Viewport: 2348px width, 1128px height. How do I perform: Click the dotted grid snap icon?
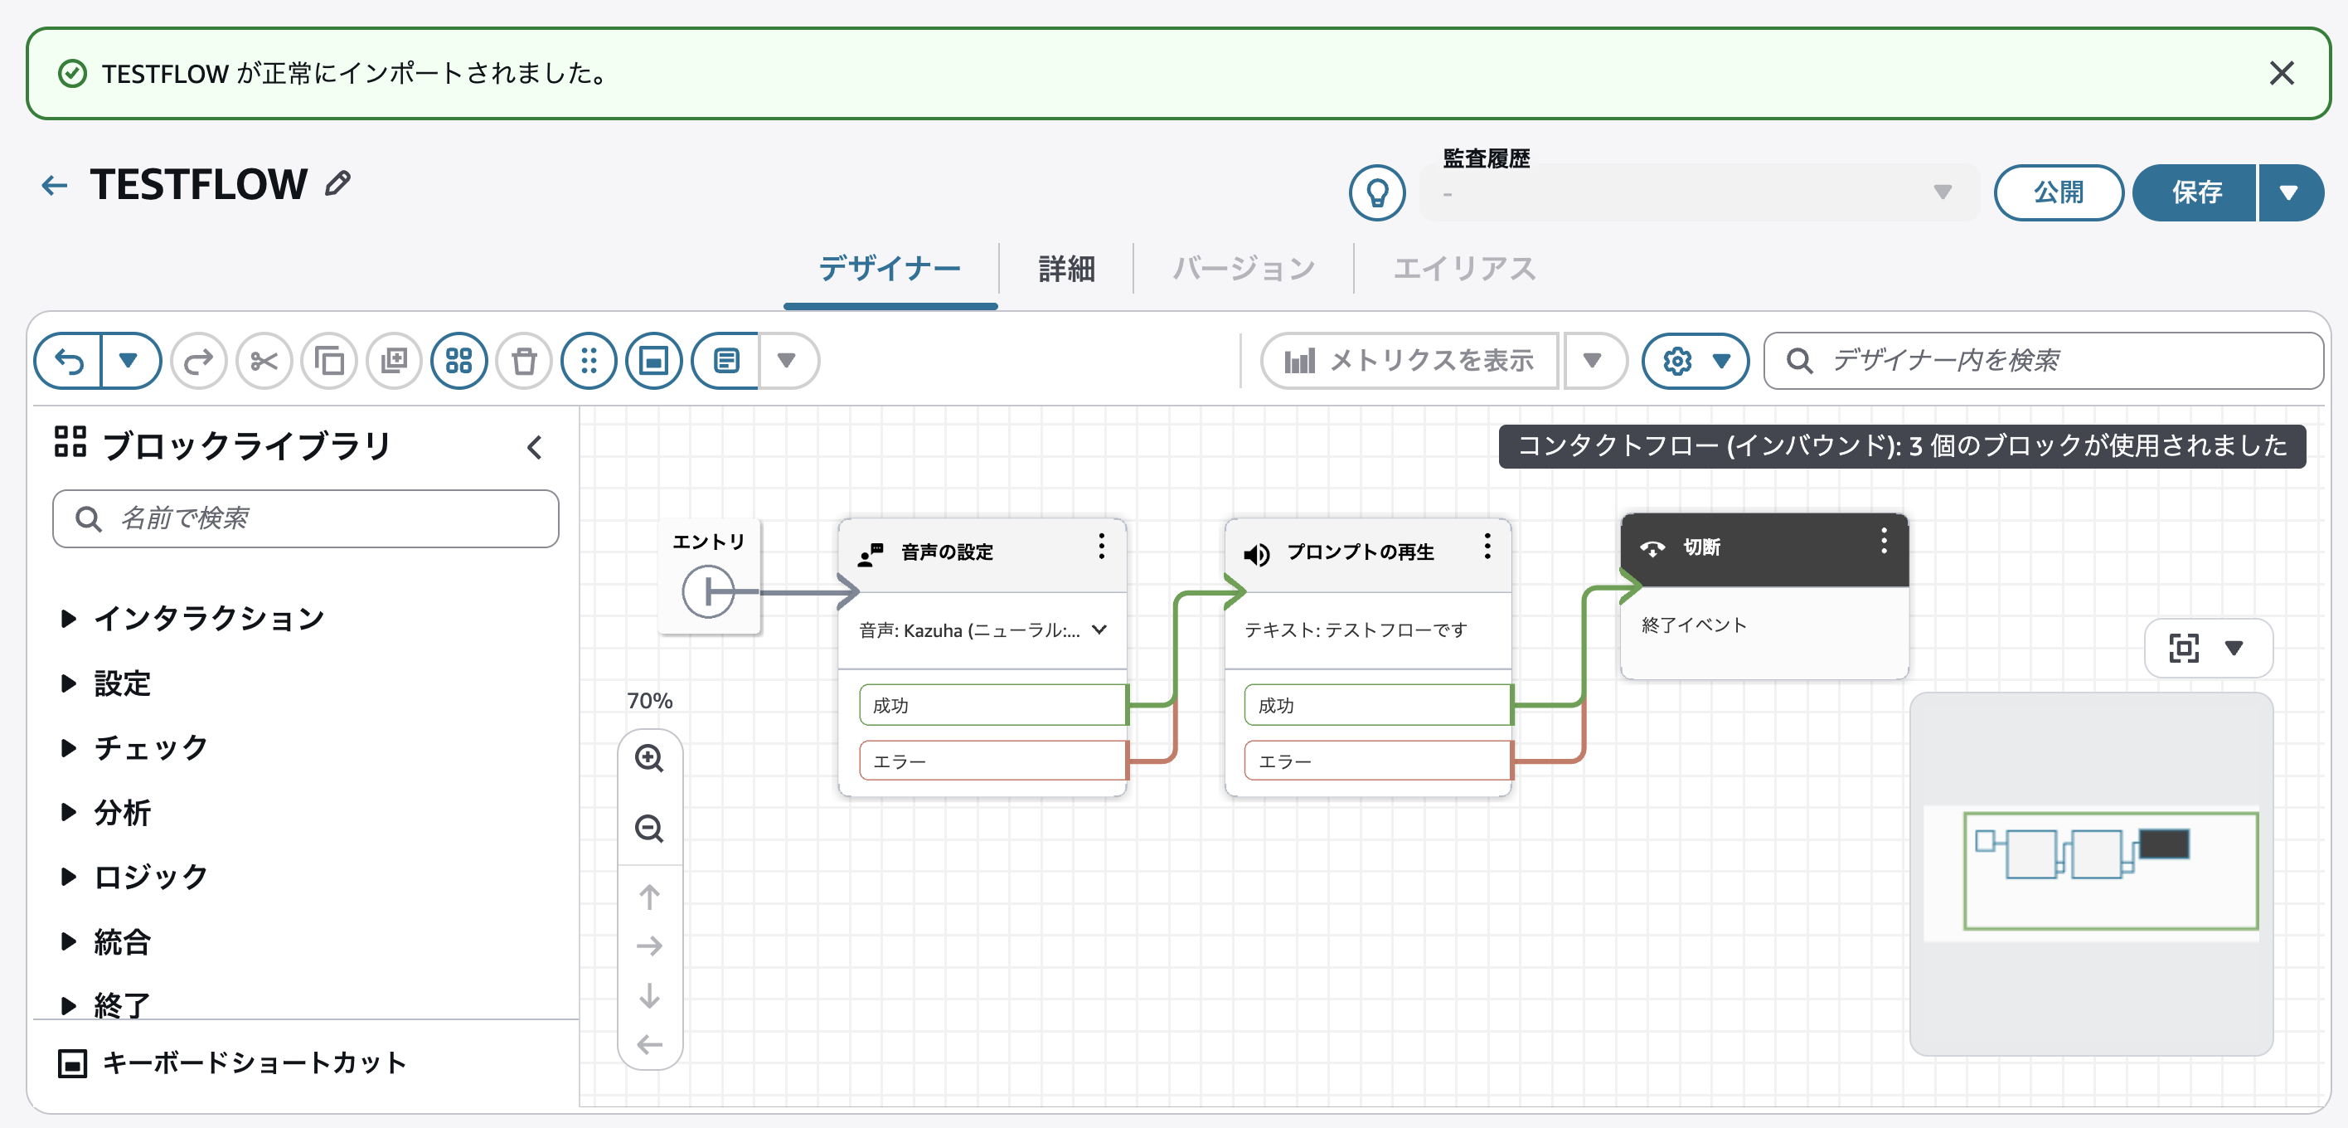[x=589, y=361]
